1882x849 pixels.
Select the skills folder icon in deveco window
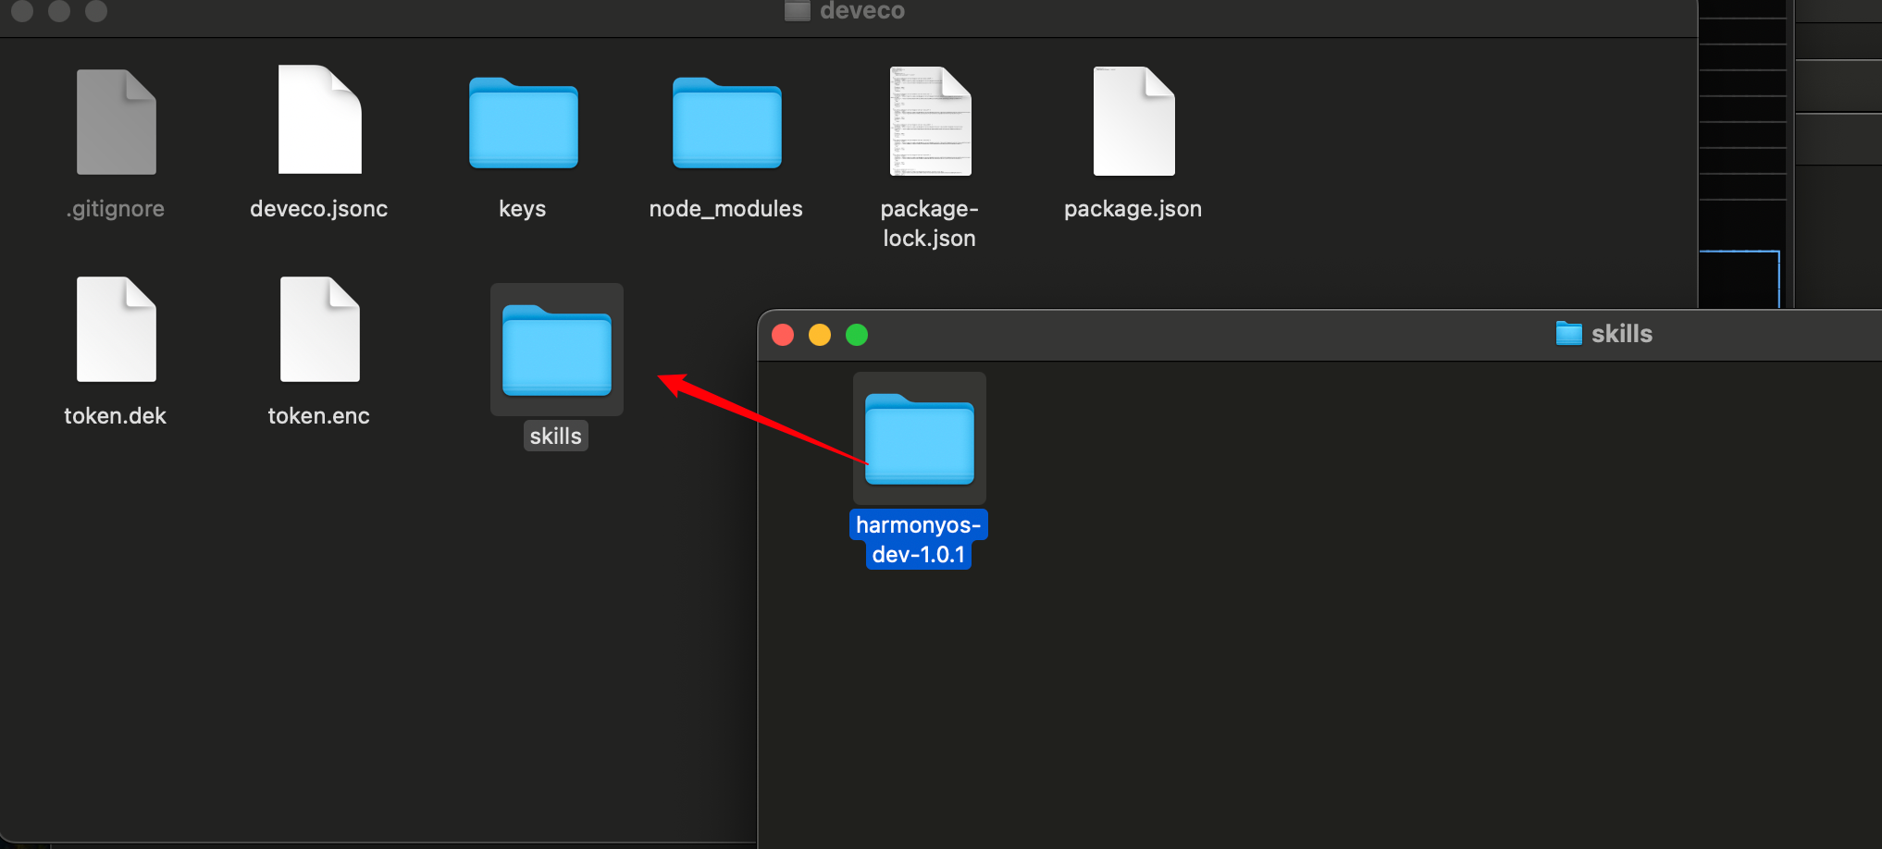tap(557, 350)
